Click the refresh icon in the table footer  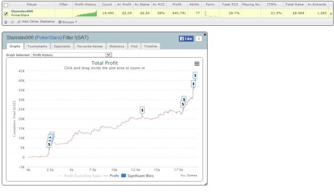12,22
